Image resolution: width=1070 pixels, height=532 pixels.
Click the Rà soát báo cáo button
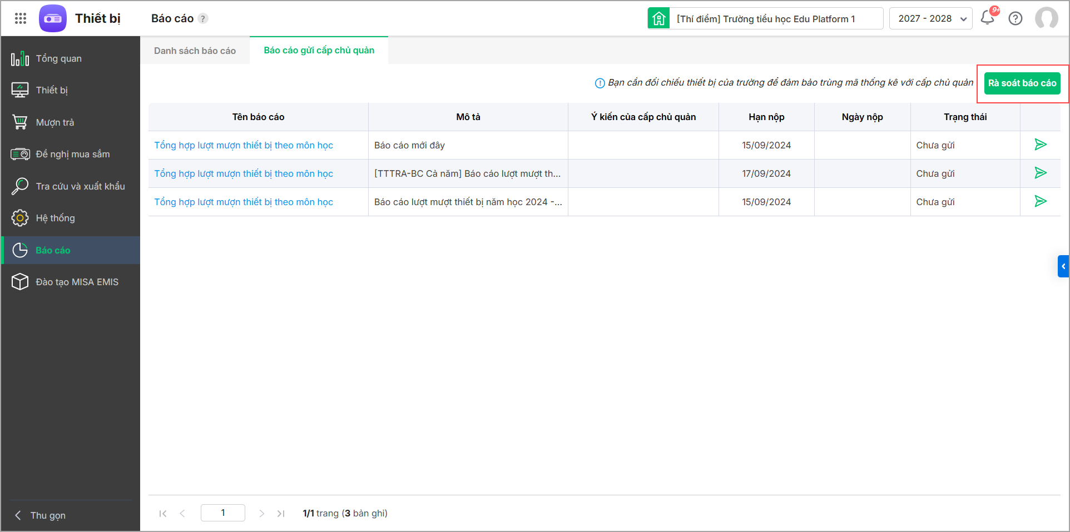click(1022, 83)
